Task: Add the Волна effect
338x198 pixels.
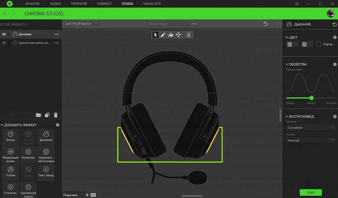Action: (x=10, y=137)
